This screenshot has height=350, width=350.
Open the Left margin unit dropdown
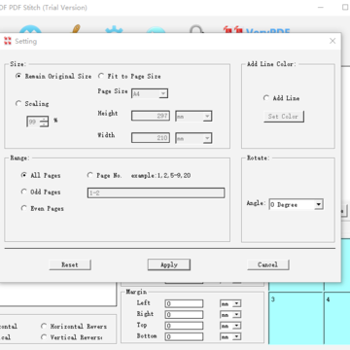point(237,303)
